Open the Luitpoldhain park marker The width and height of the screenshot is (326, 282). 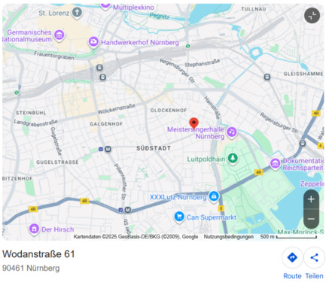(233, 159)
